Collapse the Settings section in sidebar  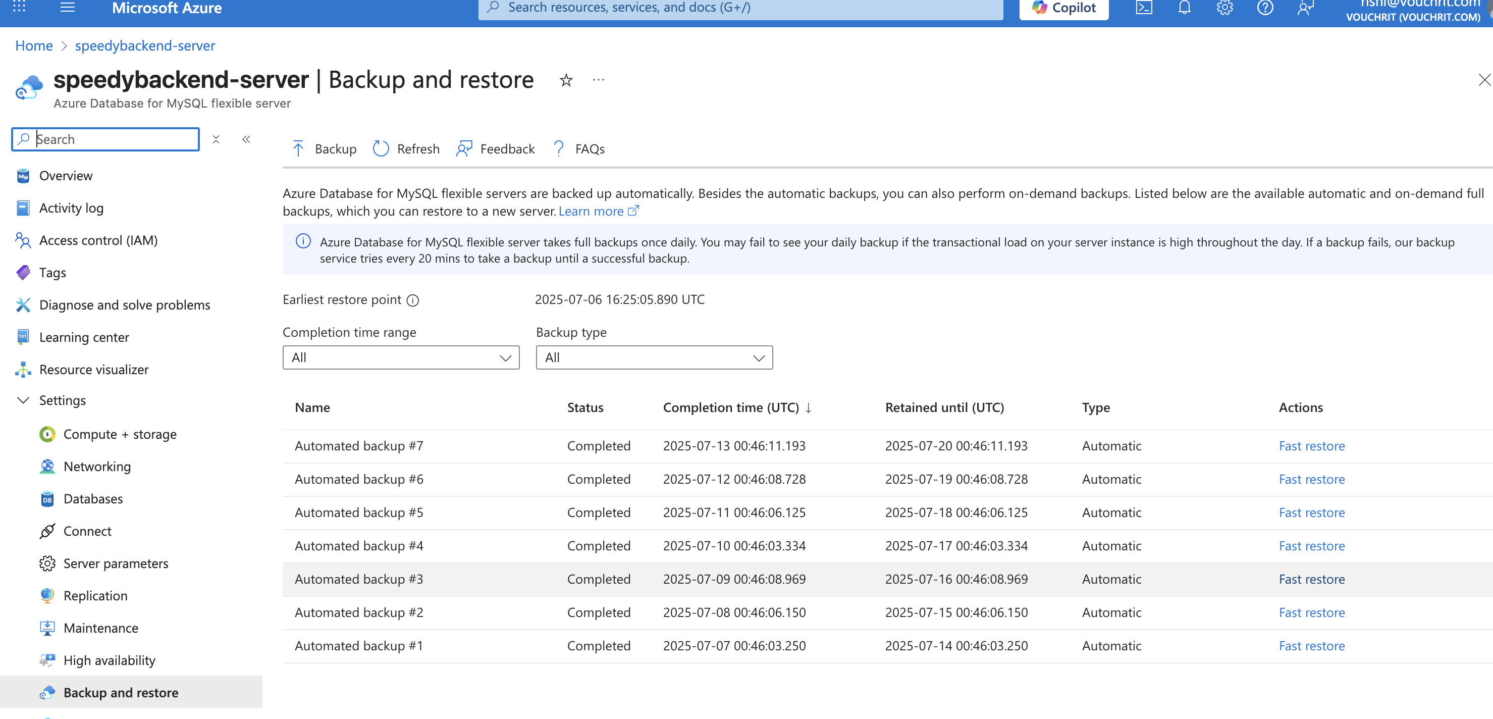[x=23, y=401]
